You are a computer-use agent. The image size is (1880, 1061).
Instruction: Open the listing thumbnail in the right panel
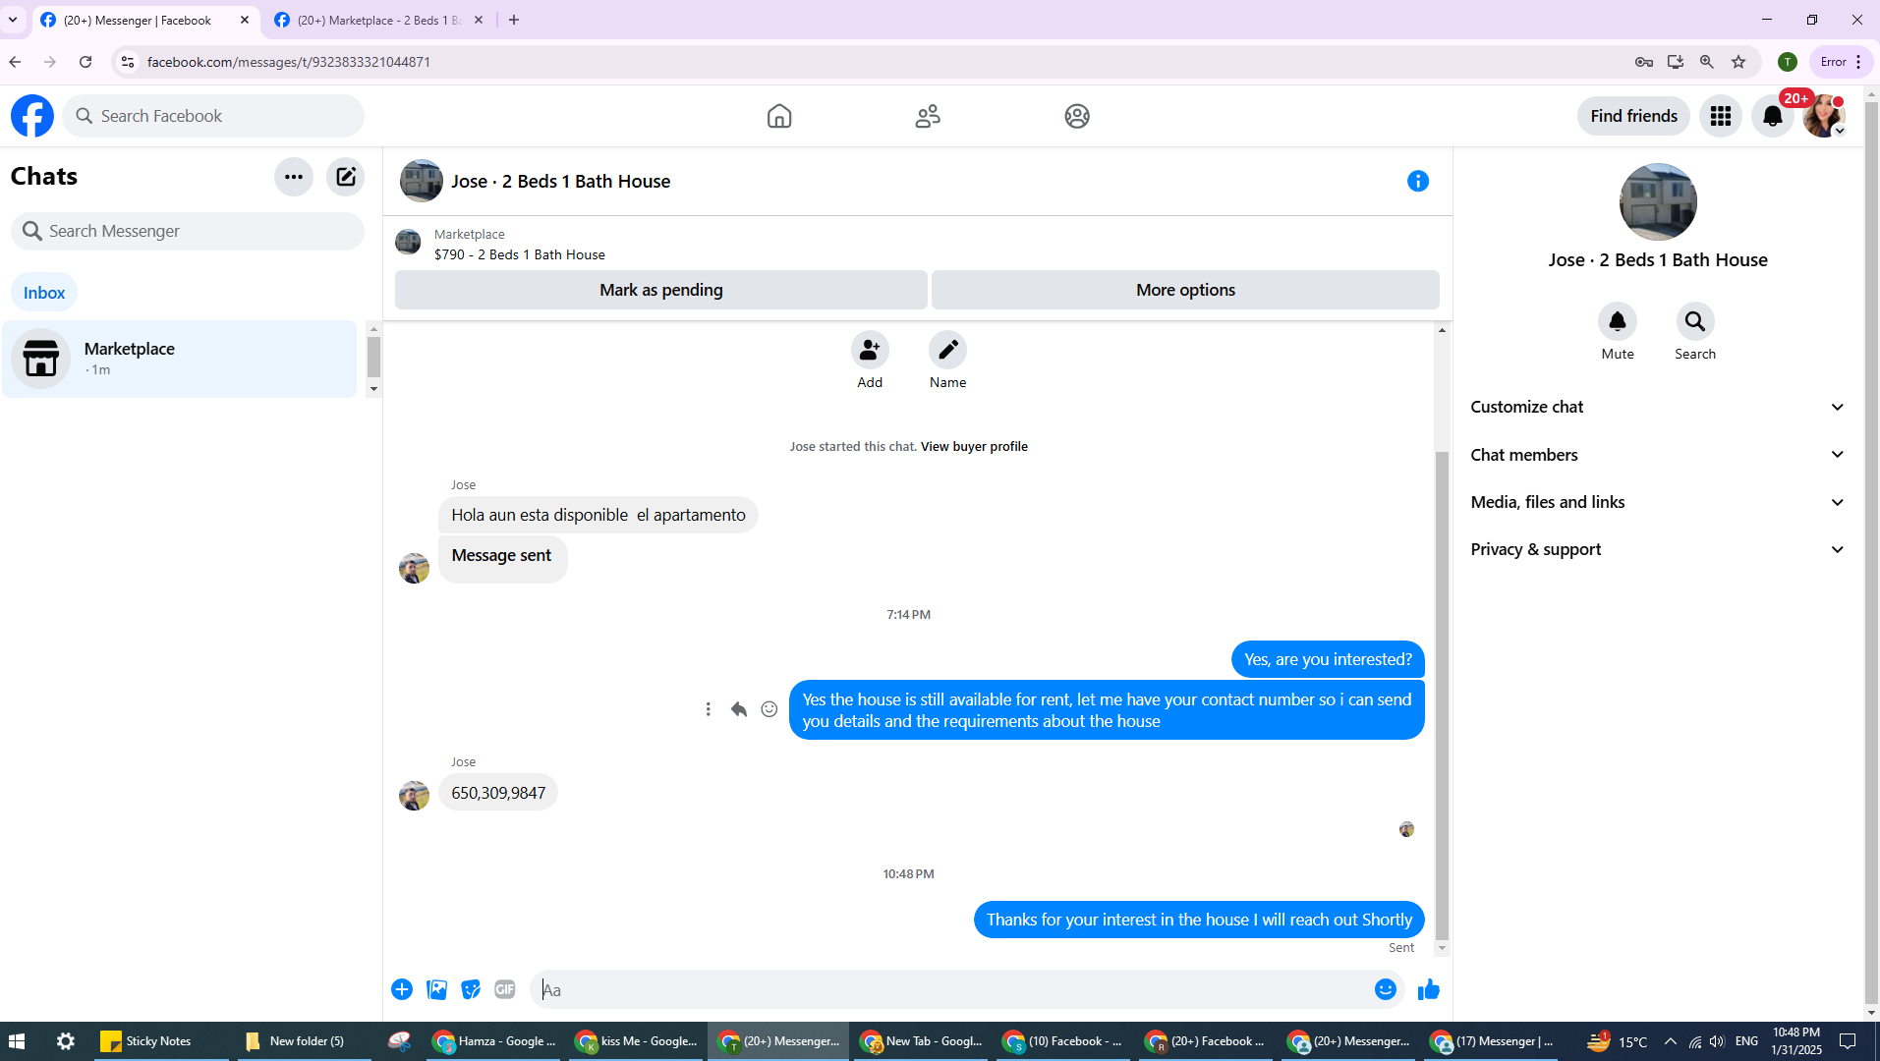click(x=1658, y=201)
